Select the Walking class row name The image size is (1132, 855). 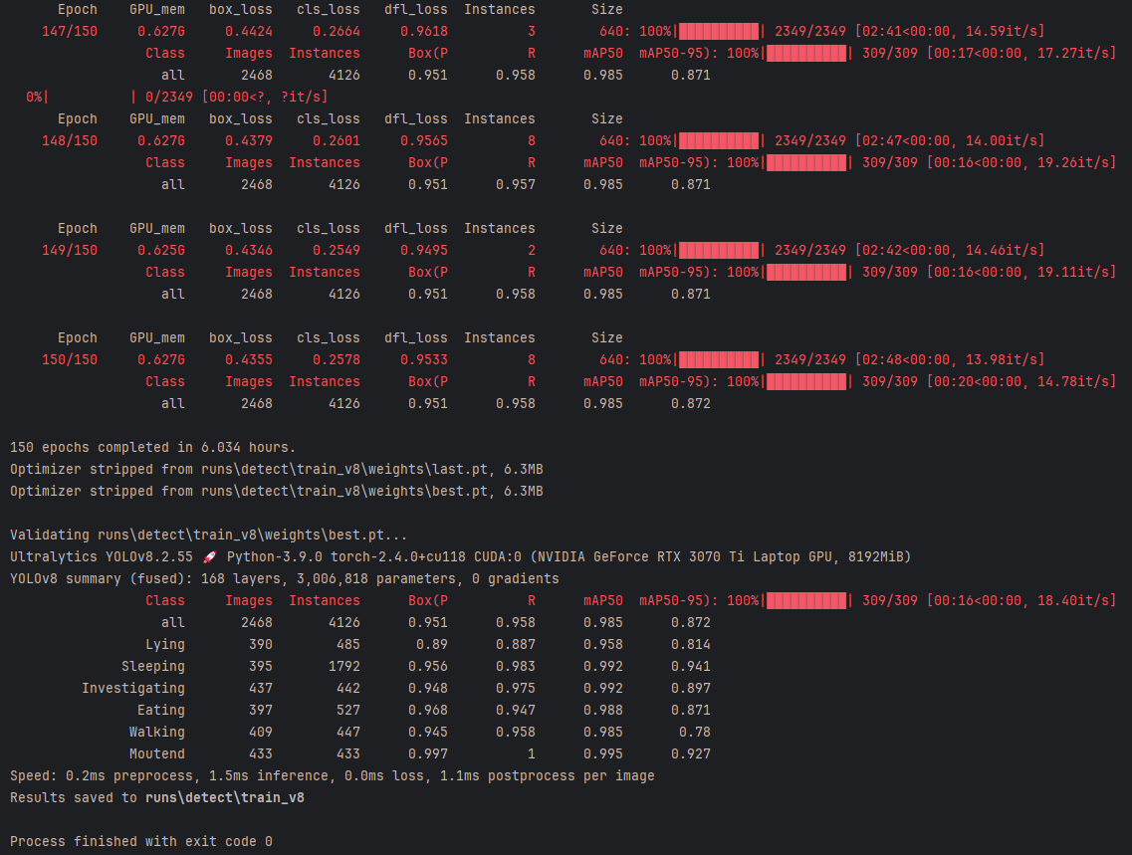pos(156,732)
